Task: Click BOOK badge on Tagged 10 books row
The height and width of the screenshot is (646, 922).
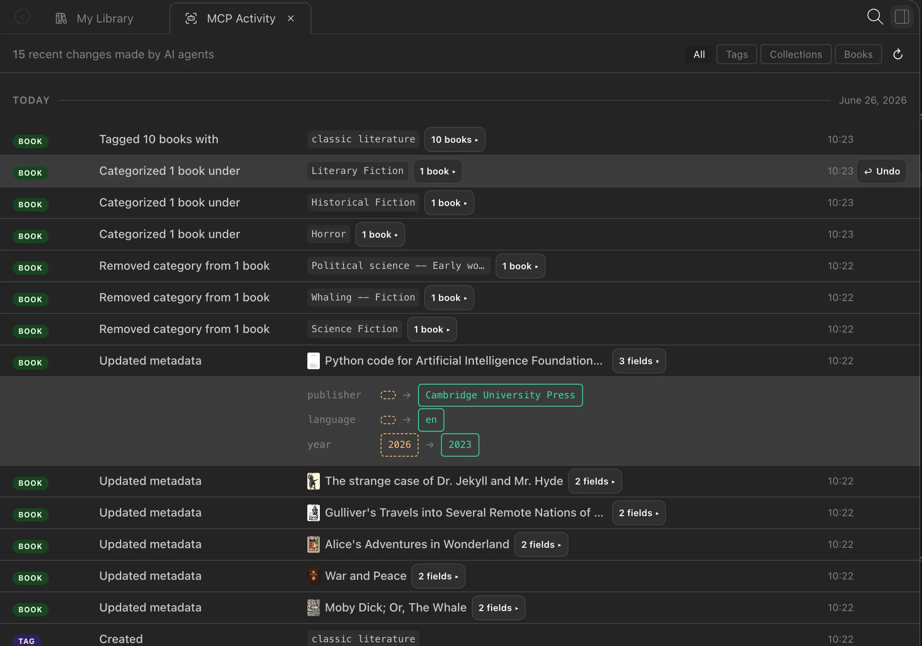Action: (x=30, y=141)
